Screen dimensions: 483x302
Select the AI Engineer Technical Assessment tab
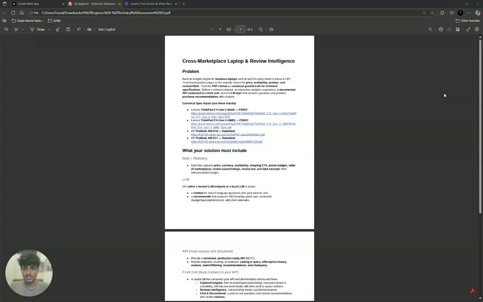click(94, 4)
